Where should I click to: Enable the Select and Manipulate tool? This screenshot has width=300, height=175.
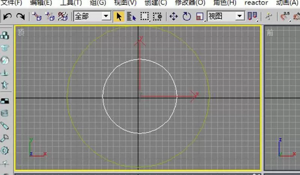point(268,16)
